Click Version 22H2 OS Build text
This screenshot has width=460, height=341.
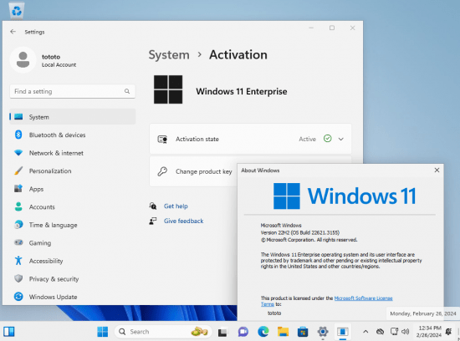point(299,232)
